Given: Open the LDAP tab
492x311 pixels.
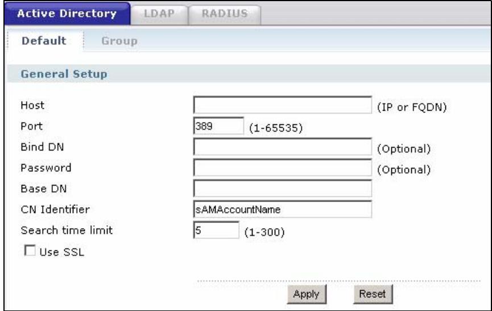Looking at the screenshot, I should (159, 14).
